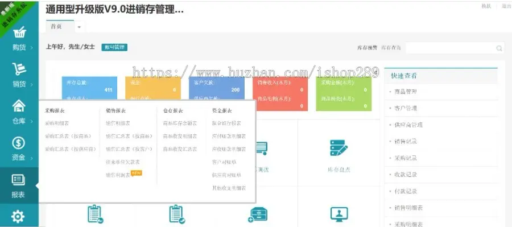Click the orange 现金 stat card
The height and width of the screenshot is (227, 512).
pyautogui.click(x=153, y=88)
